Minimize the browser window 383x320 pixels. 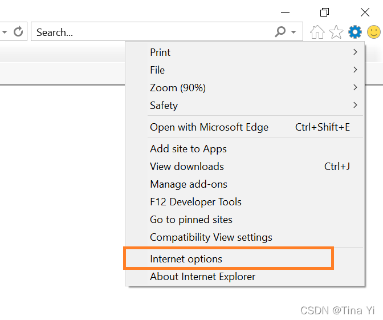click(x=285, y=12)
